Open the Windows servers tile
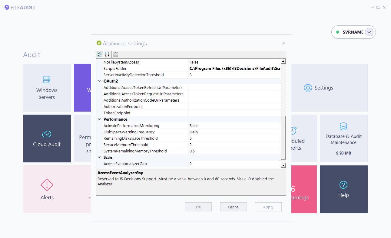 [47, 88]
